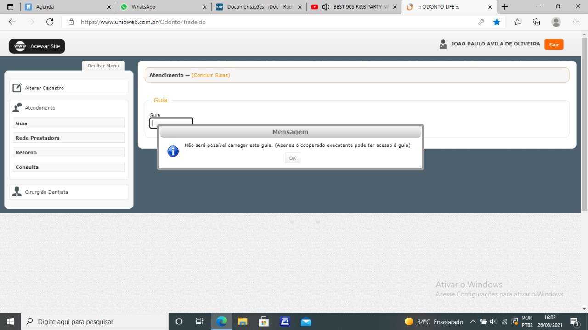588x330 pixels.
Task: Open Microsoft Store from taskbar
Action: point(264,321)
